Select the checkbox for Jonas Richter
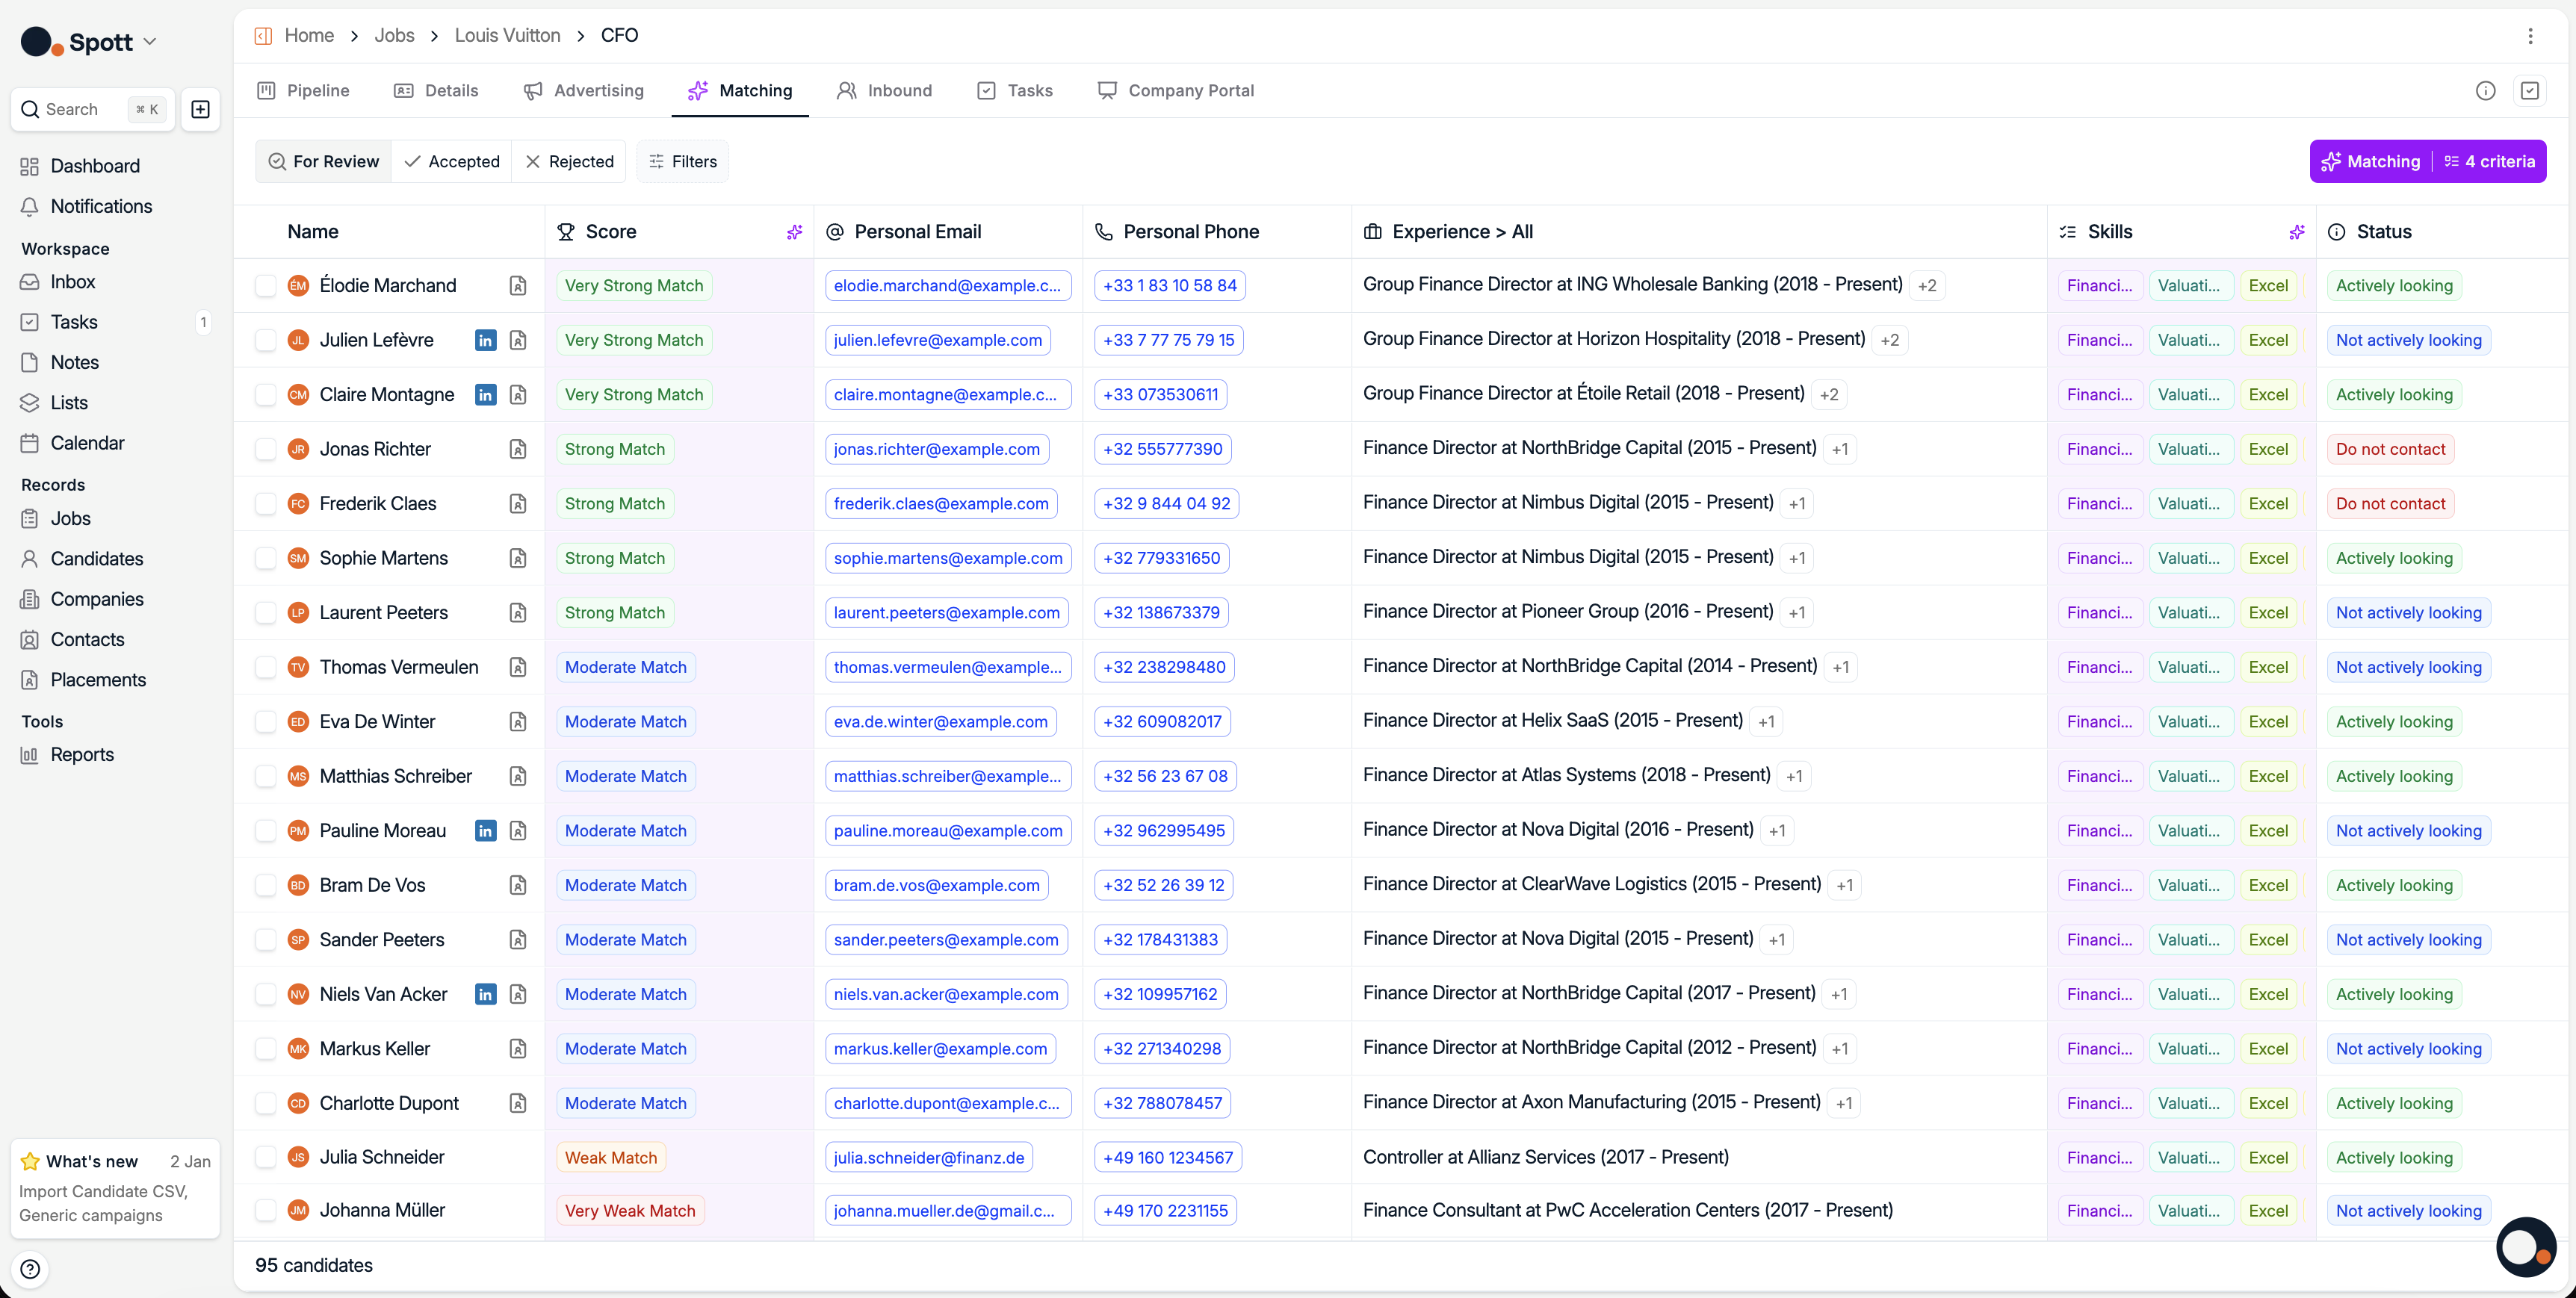 click(x=265, y=449)
